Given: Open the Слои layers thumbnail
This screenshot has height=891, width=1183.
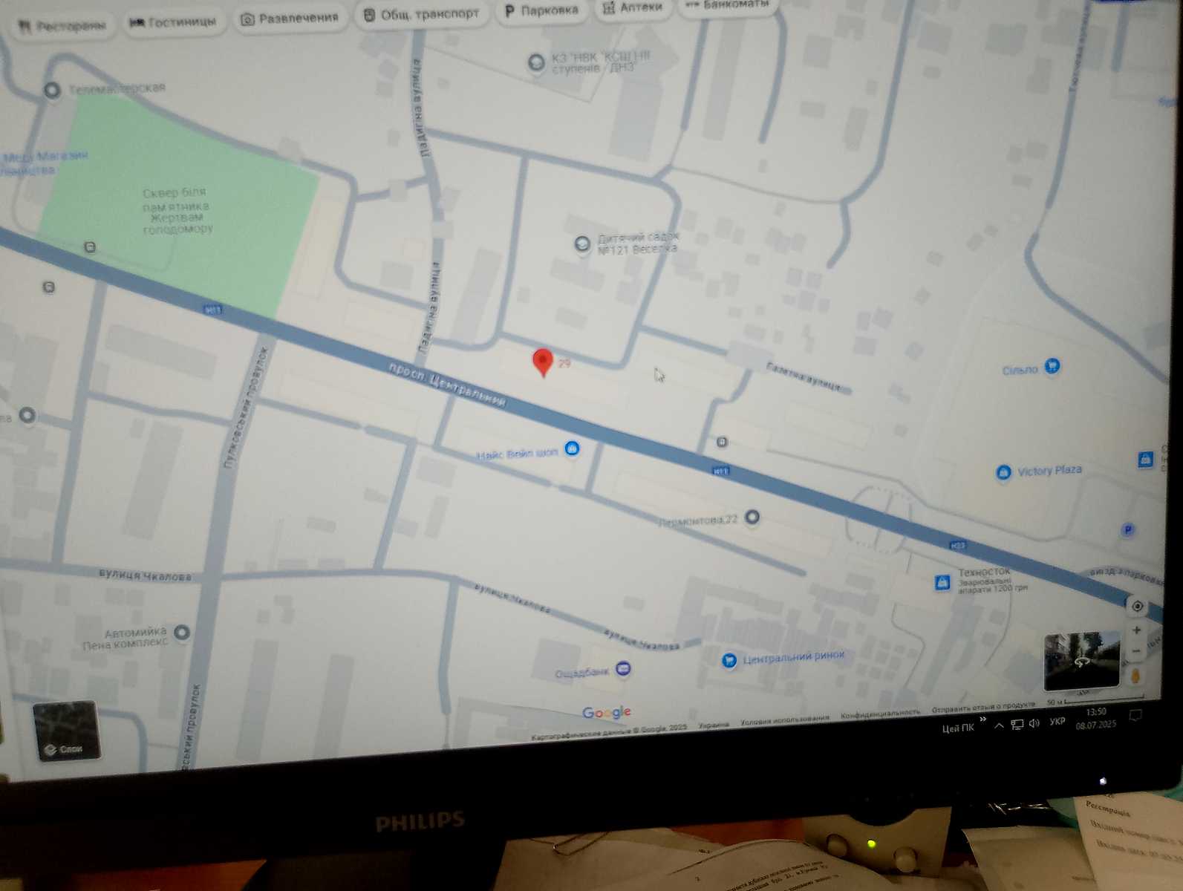Looking at the screenshot, I should (x=67, y=731).
